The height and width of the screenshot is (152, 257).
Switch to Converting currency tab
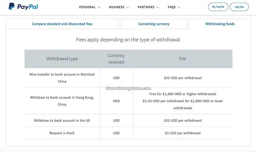[154, 24]
